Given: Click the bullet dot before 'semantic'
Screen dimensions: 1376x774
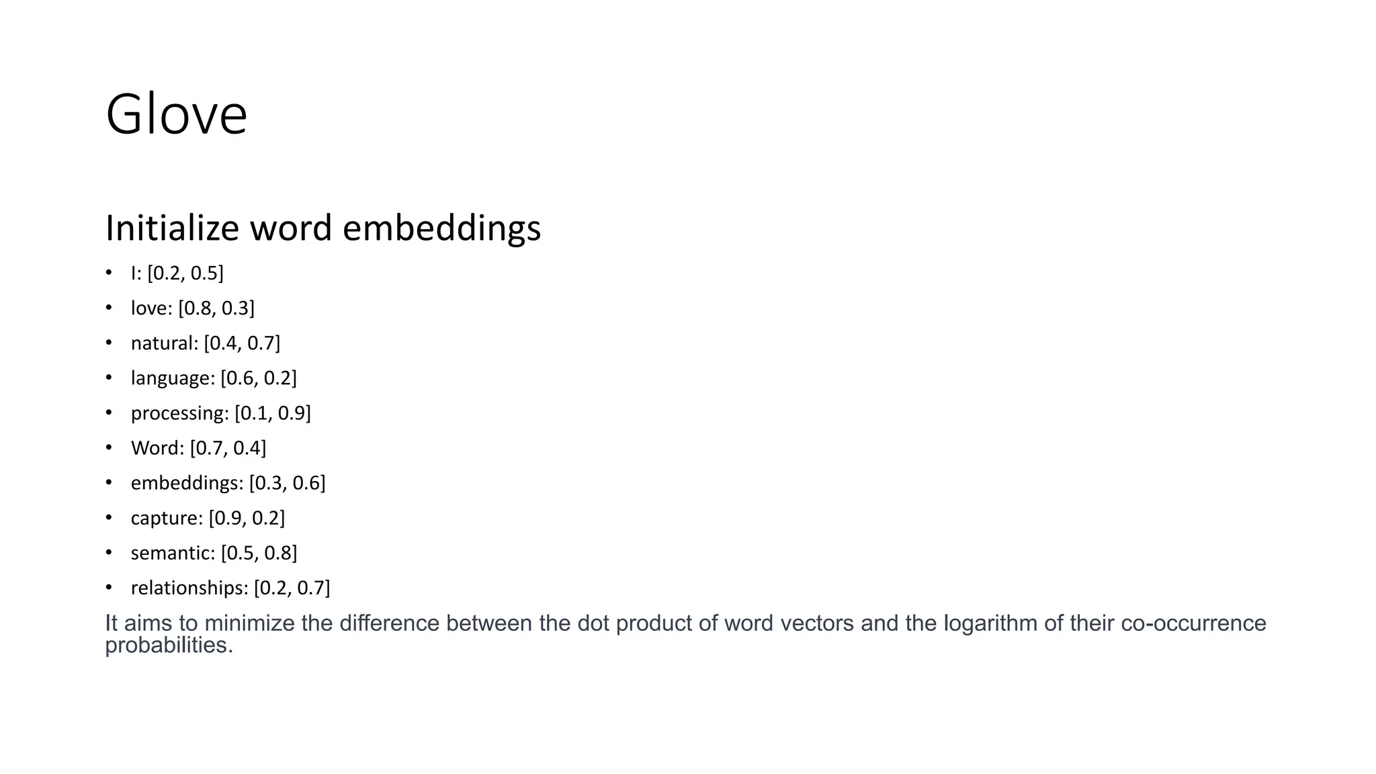Looking at the screenshot, I should point(109,552).
